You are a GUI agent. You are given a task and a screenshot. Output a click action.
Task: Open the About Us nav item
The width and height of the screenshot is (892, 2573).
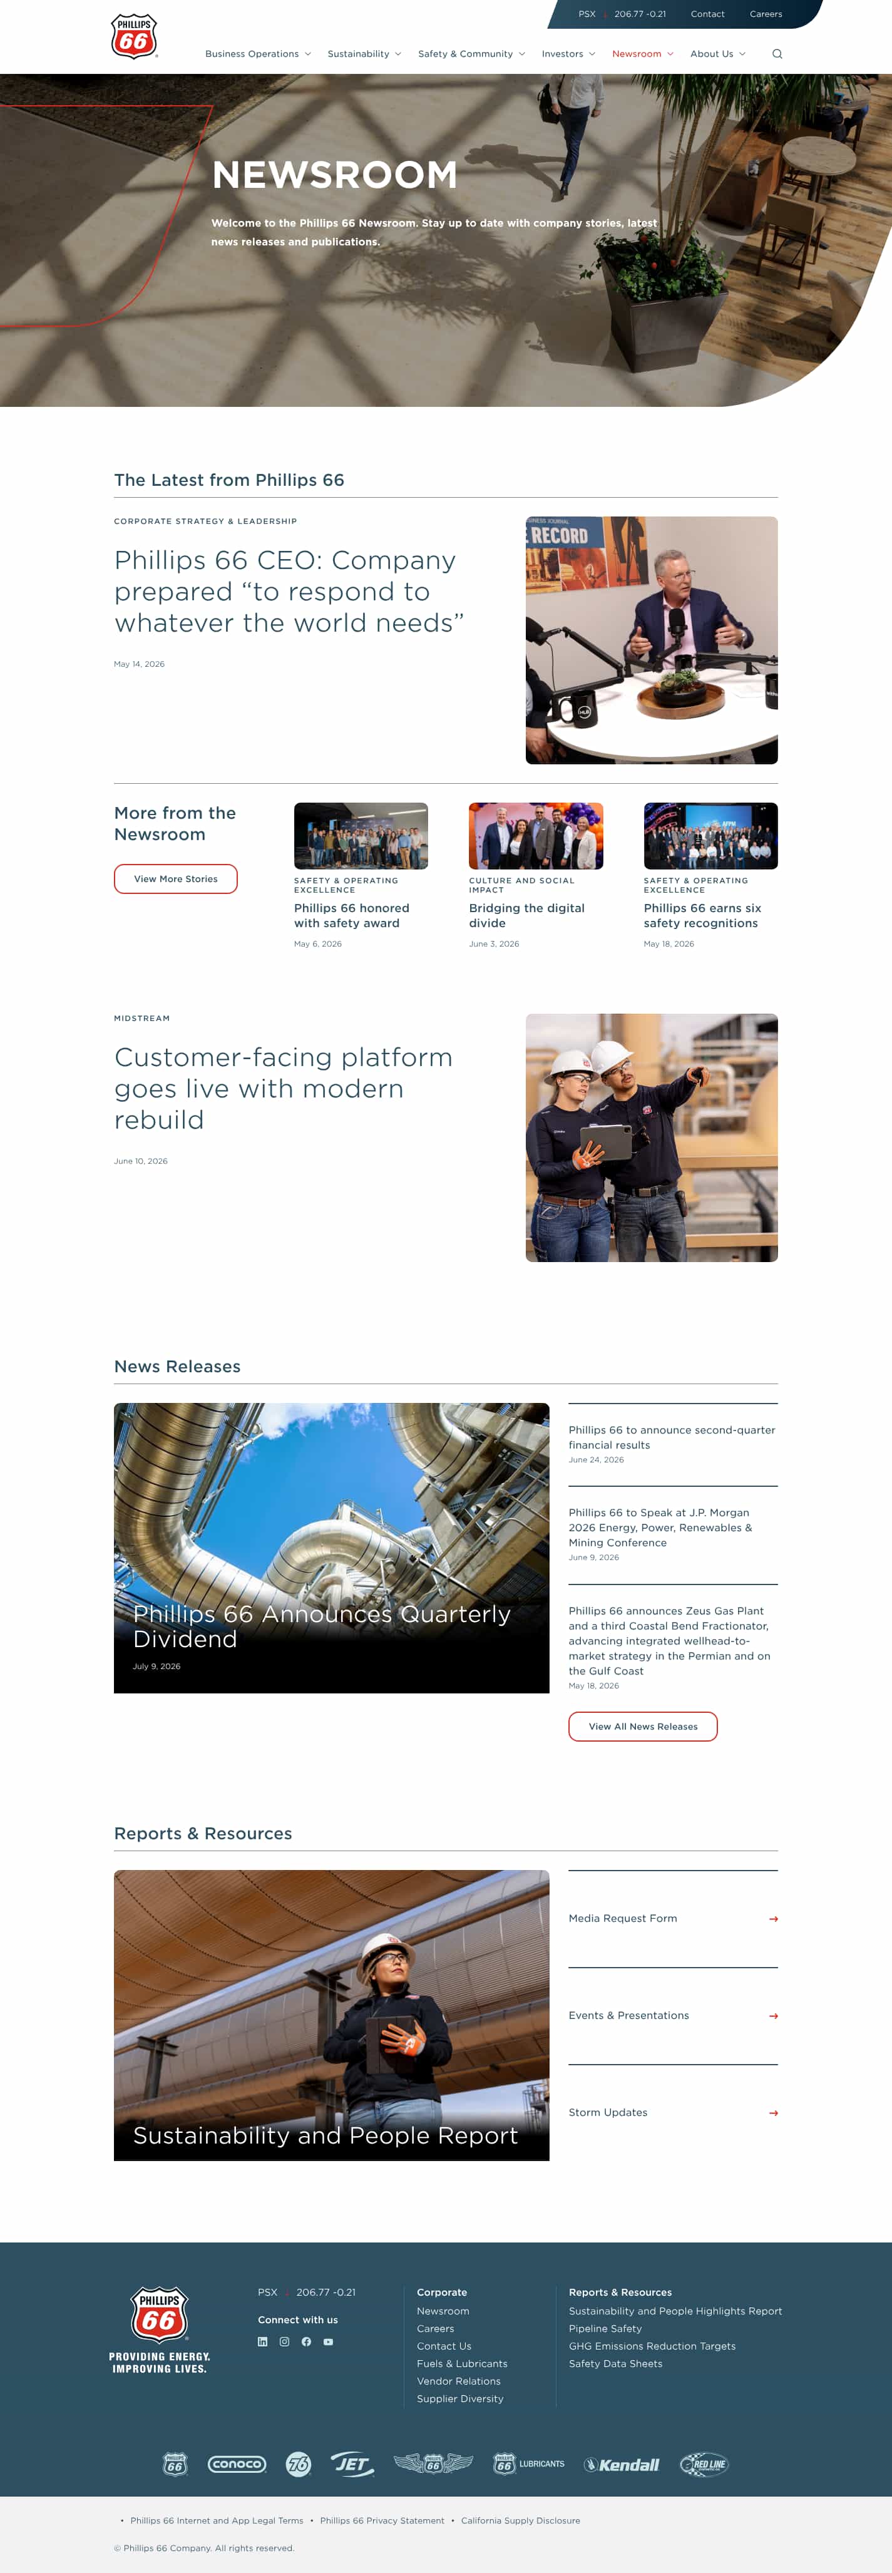(x=711, y=54)
